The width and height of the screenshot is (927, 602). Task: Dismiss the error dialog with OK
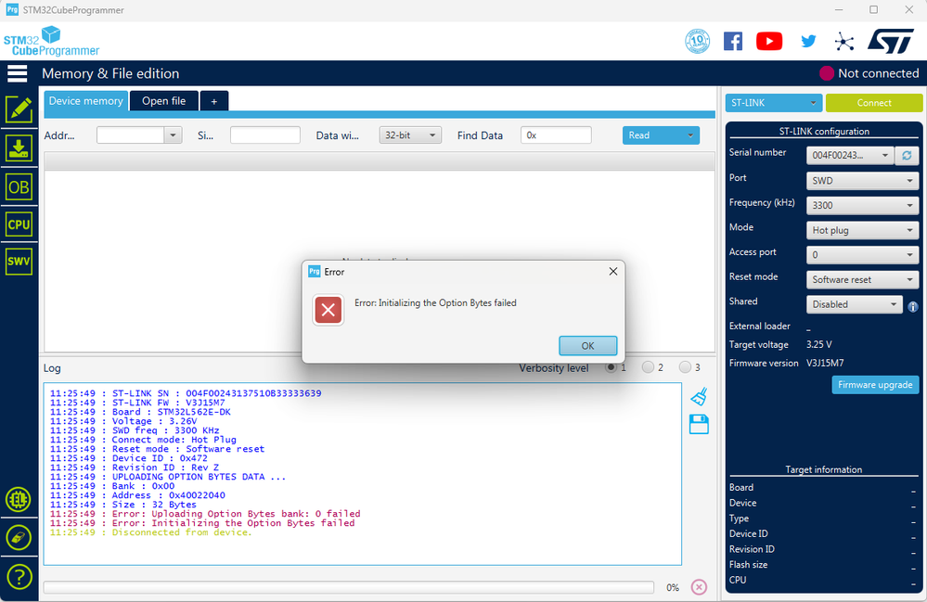coord(588,344)
